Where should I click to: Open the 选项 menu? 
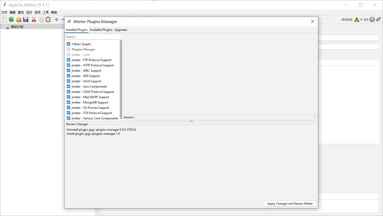pos(37,12)
